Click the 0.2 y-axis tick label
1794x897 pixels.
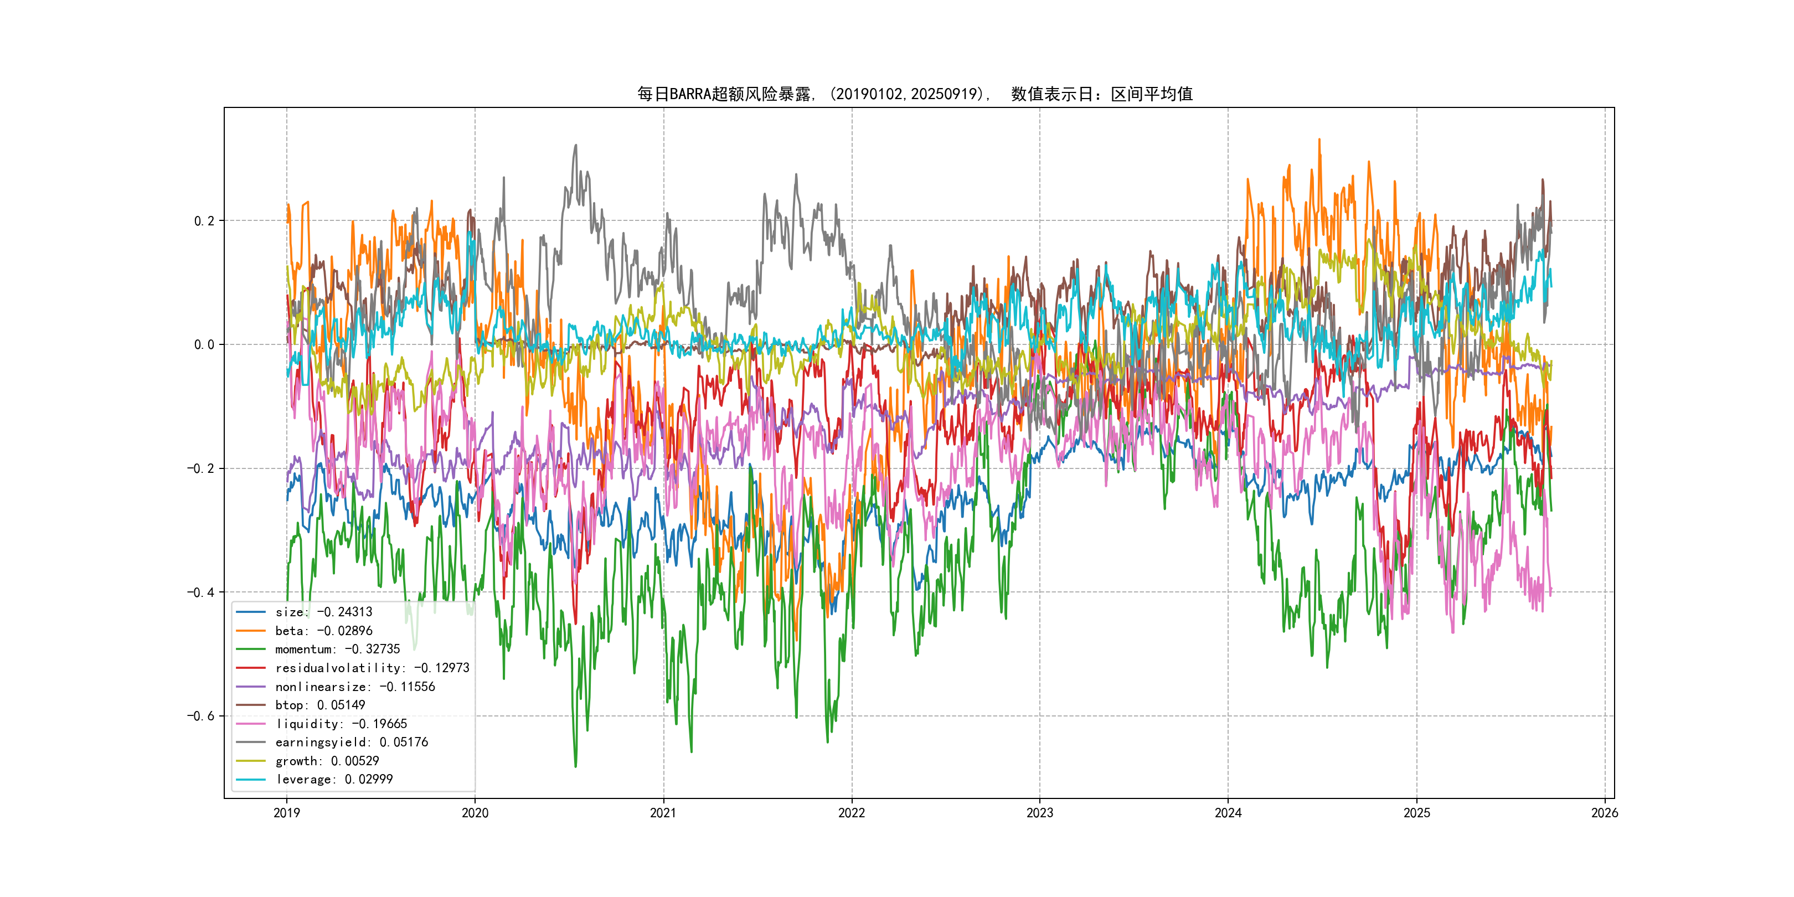point(204,221)
